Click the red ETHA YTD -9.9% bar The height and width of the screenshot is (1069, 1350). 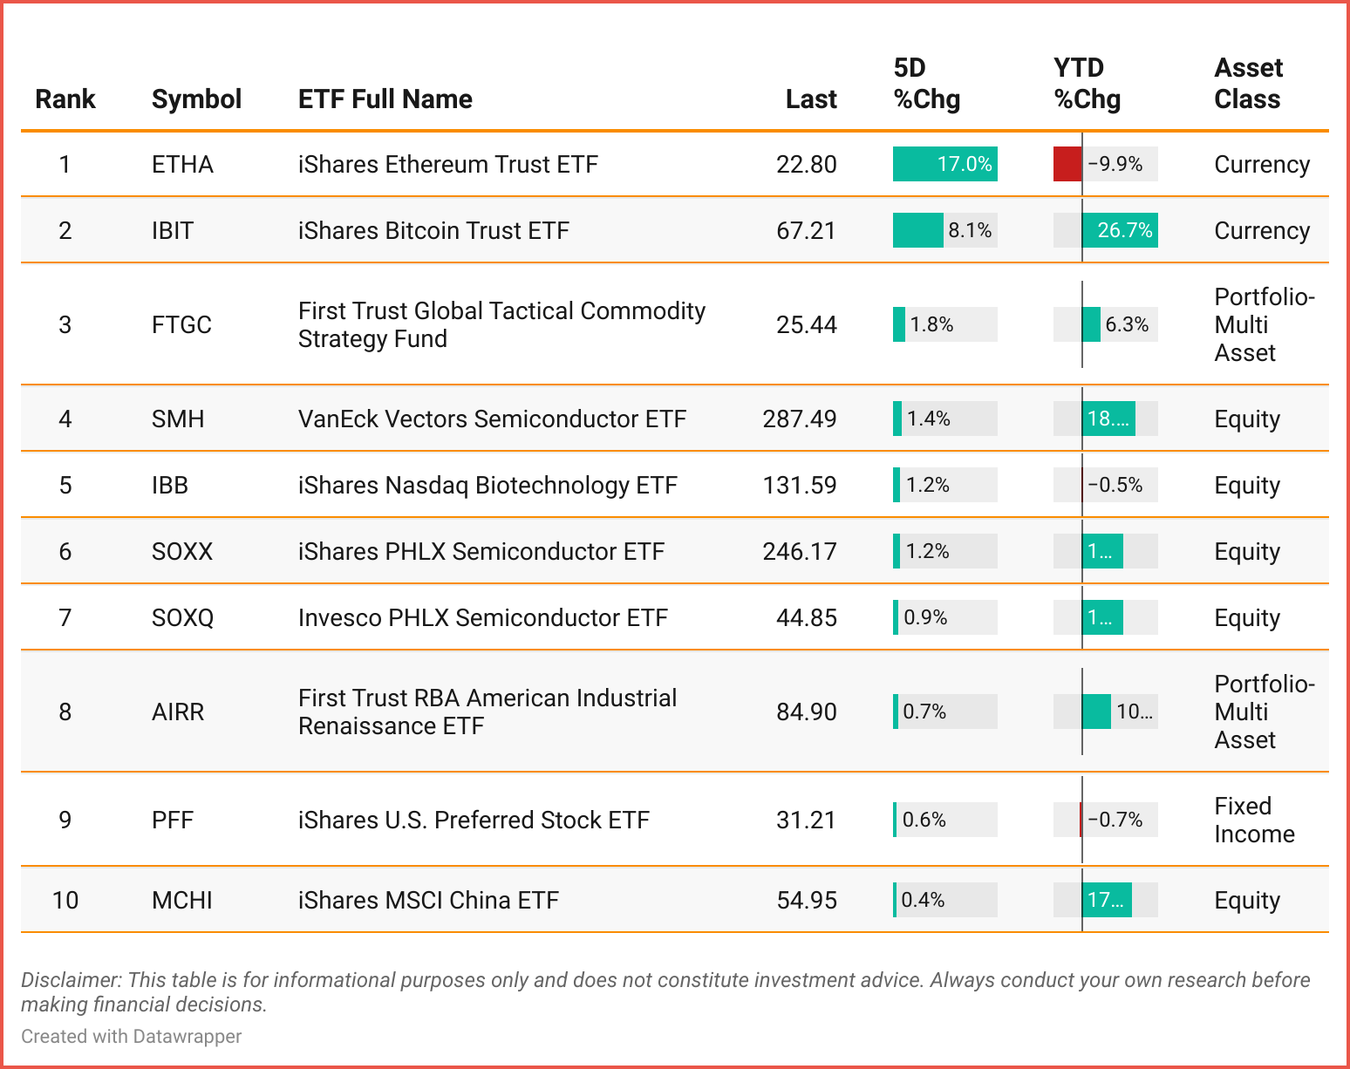[1067, 164]
